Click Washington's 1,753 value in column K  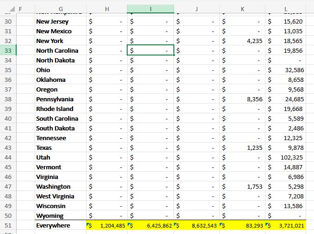click(242, 186)
